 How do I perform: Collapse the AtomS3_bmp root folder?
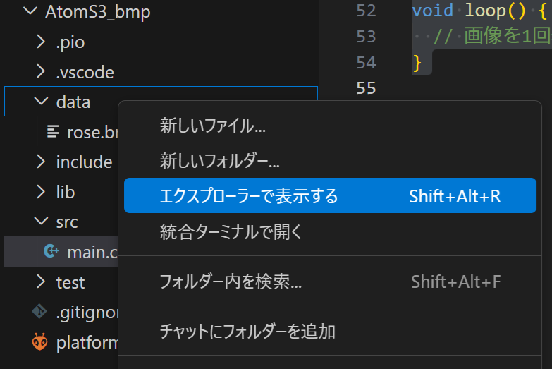point(30,12)
